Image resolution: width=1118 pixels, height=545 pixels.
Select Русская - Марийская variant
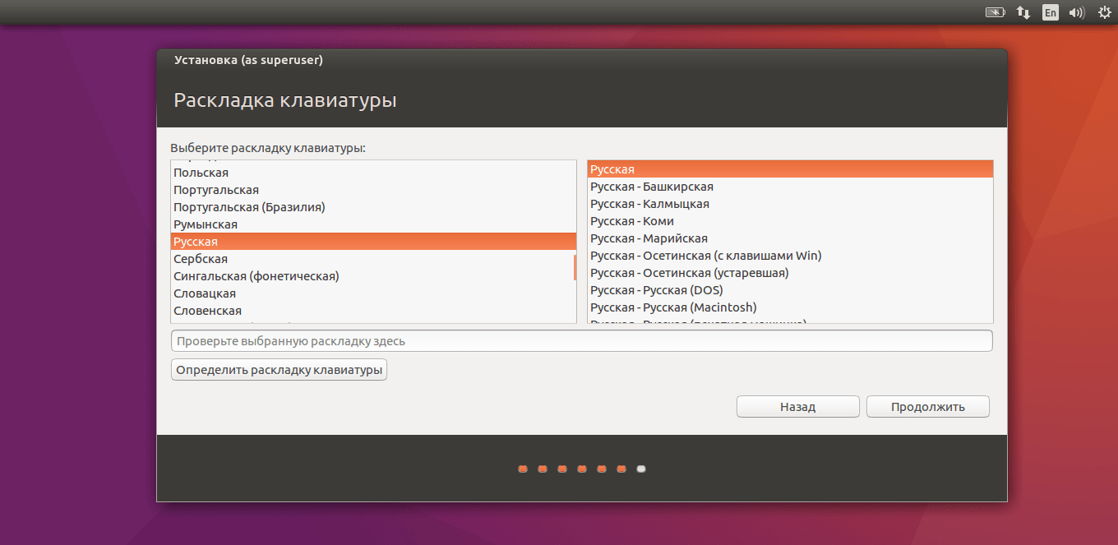(x=790, y=238)
